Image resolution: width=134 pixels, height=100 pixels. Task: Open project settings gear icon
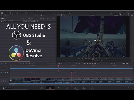coord(132,88)
